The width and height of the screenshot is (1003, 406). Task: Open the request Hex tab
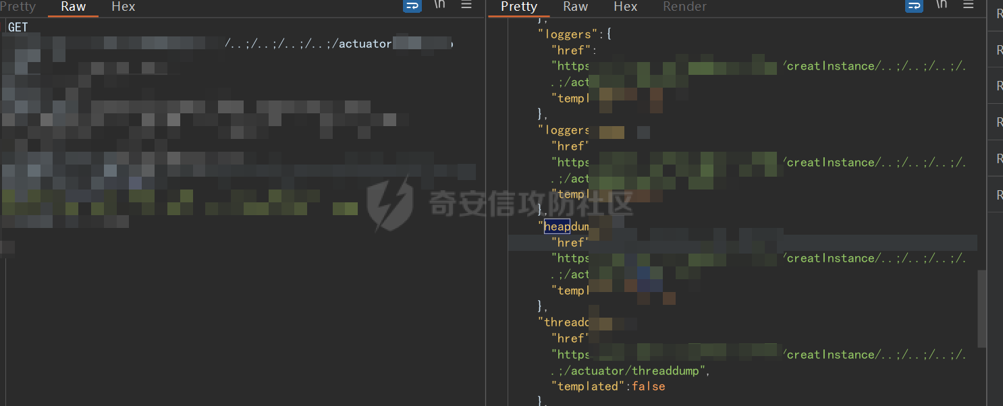click(x=124, y=7)
